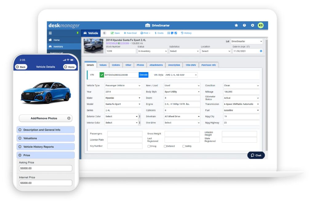Viewport: 315px width, 204px height.
Task: Open exterior color options dots icon
Action: [x=140, y=117]
